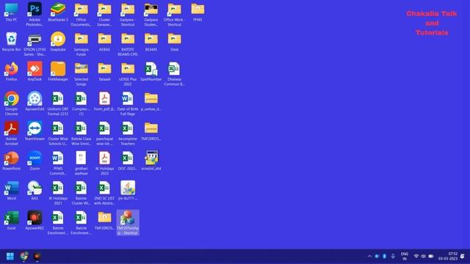470x264 pixels.
Task: Open the taskbar clock and date
Action: (x=448, y=256)
